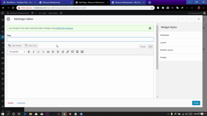This screenshot has height=116, width=207.
Task: Close the SiteOrigin Editor dialog
Action: click(199, 19)
